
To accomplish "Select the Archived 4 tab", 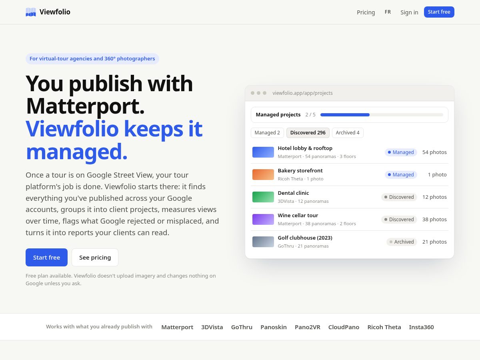I will (x=348, y=133).
